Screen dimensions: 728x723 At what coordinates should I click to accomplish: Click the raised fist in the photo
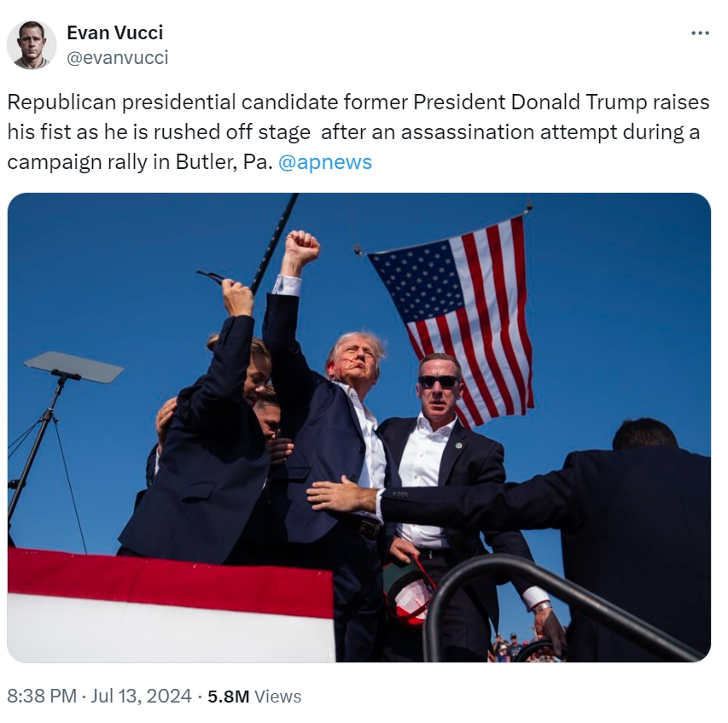click(x=302, y=247)
